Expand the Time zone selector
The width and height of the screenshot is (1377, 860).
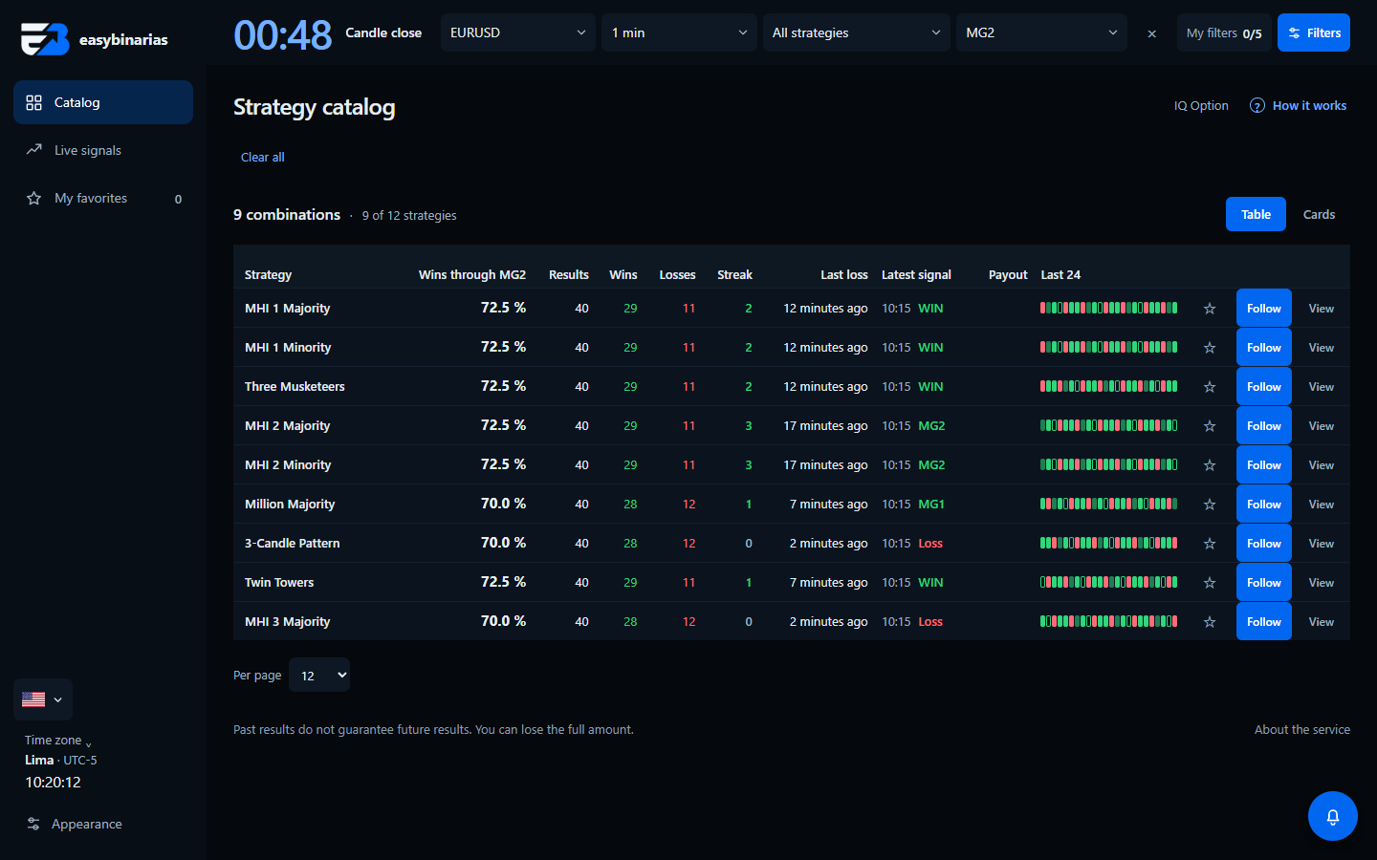click(58, 741)
